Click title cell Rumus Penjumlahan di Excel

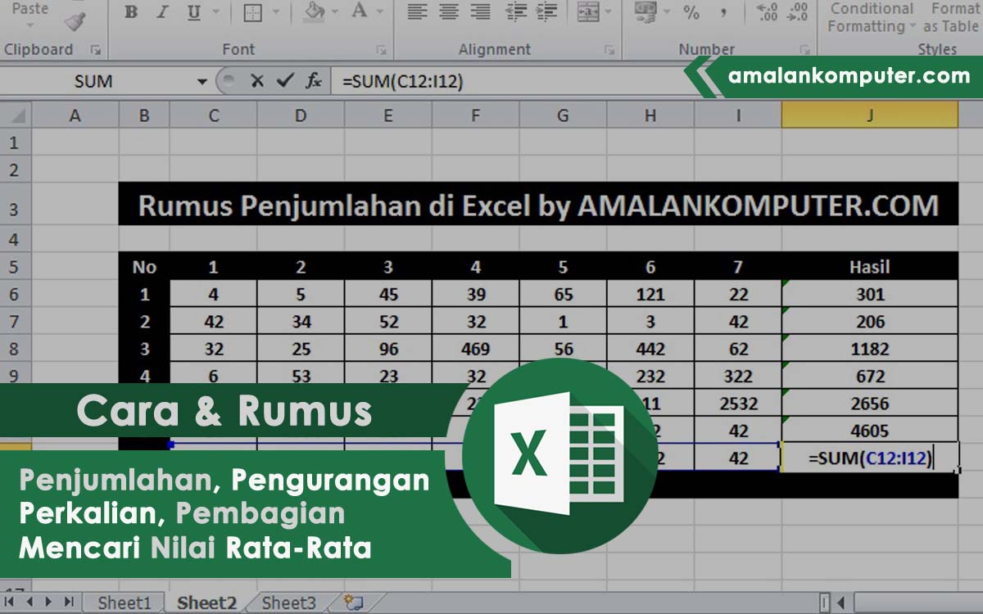tap(538, 205)
